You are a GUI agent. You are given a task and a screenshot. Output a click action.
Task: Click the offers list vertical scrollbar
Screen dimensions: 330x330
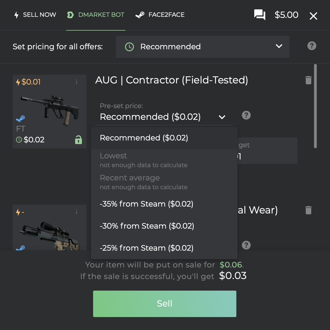click(315, 106)
